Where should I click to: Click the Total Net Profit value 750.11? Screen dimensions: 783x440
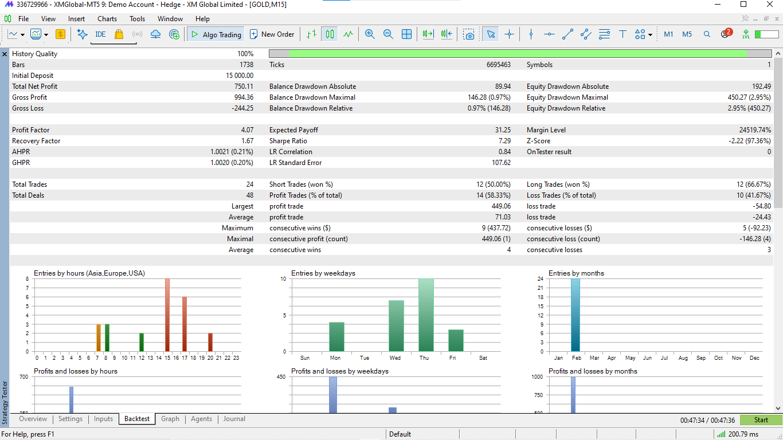(243, 87)
